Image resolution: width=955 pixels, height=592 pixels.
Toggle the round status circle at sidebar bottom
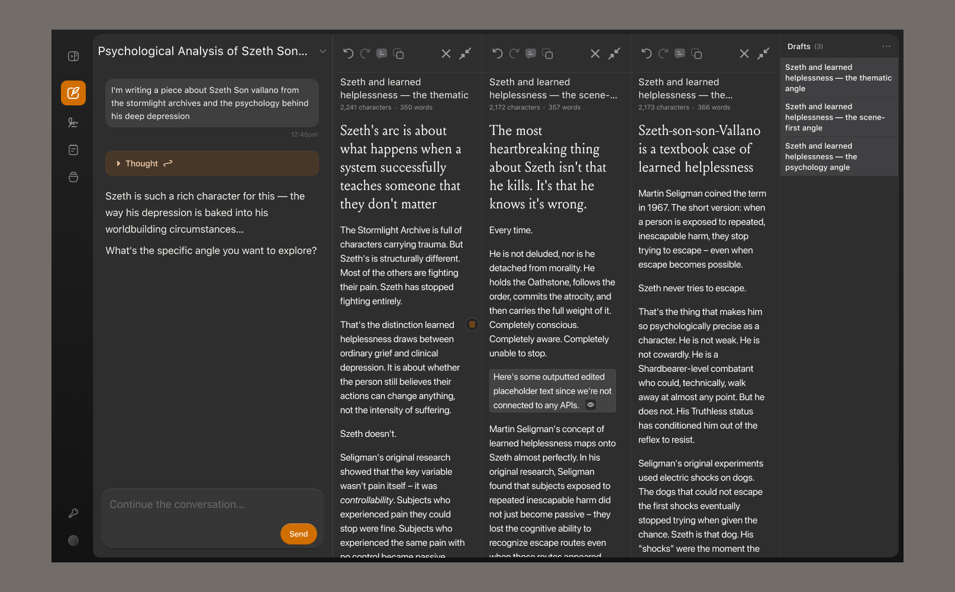[73, 540]
